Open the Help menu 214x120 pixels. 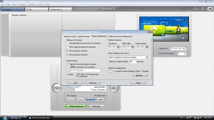tap(47, 4)
